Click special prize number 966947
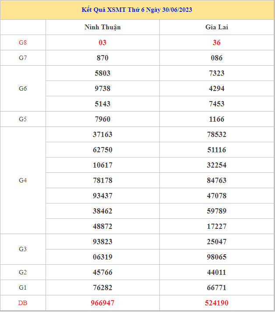Screen dimensions: 275x312 click(x=102, y=303)
